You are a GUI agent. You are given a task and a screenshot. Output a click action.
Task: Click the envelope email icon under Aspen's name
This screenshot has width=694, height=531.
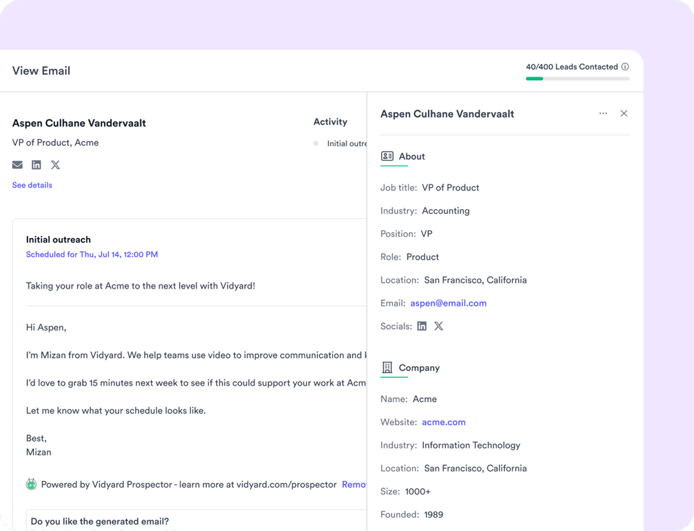(17, 165)
